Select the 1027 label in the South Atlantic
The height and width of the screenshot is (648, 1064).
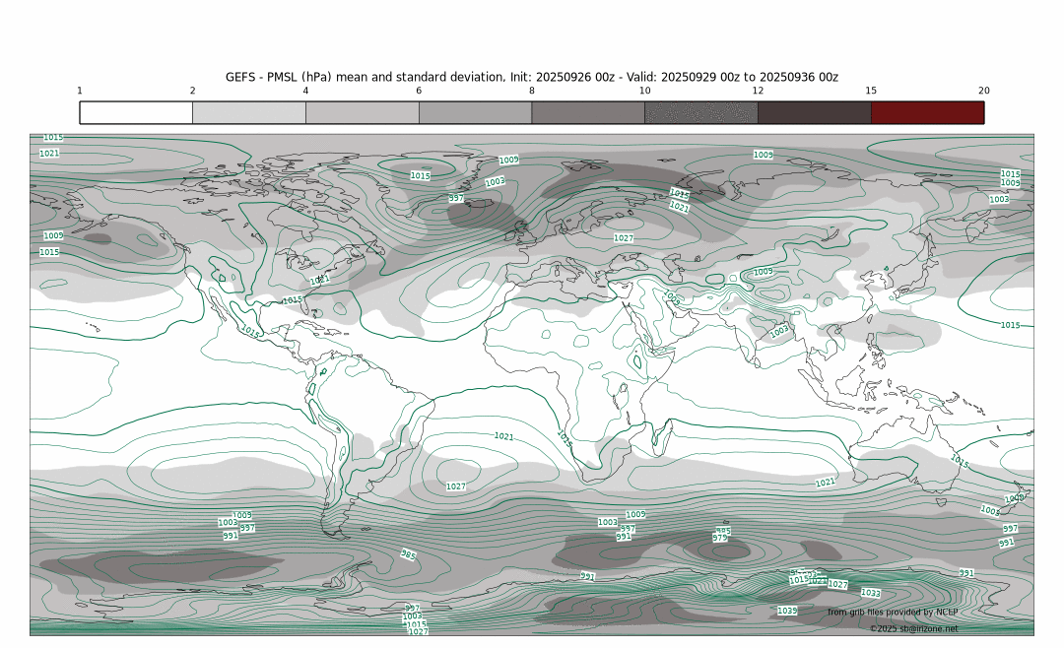point(456,486)
